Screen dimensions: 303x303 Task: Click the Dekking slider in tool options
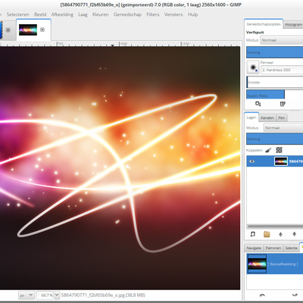(275, 52)
